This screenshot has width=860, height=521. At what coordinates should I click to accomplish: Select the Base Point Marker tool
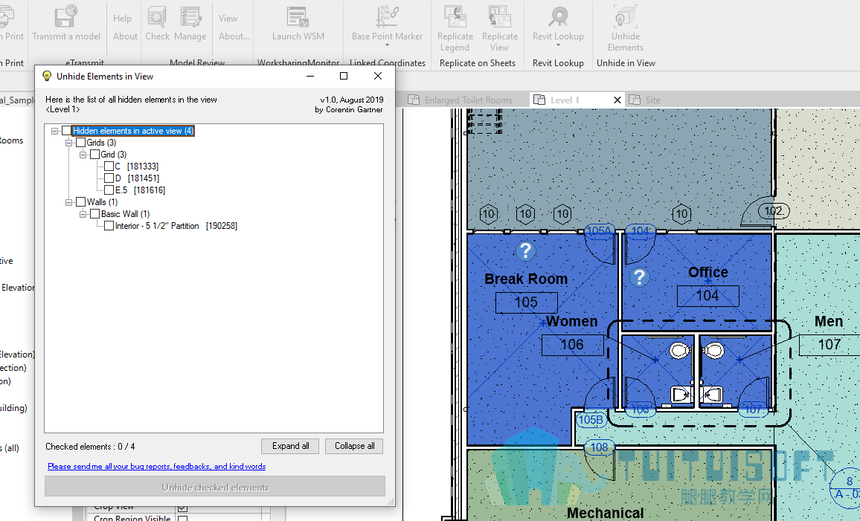point(387,16)
